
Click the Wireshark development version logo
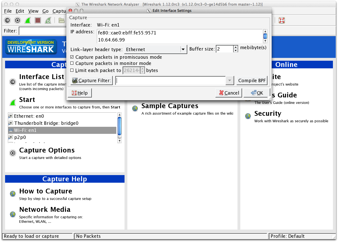pos(31,47)
